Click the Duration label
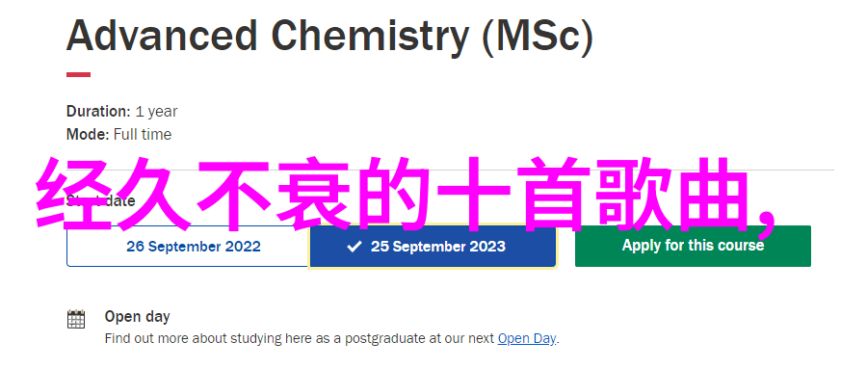Viewport: 867px width, 369px height. [x=98, y=111]
